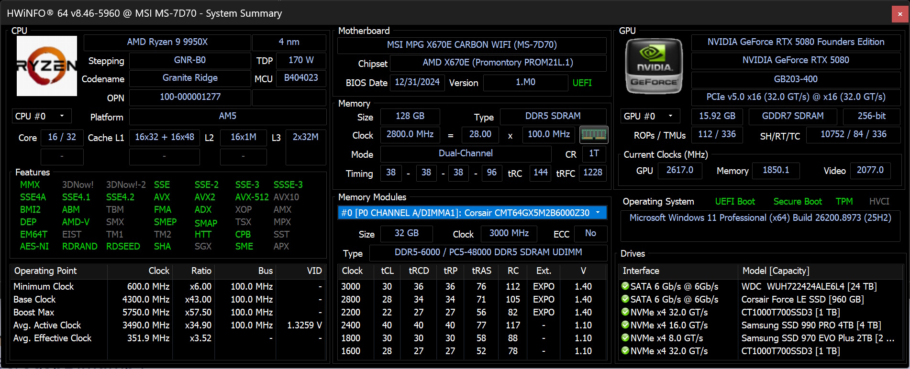The image size is (910, 369).
Task: Expand the memory module DIMMA1 Corsair dropdown
Action: pos(472,213)
